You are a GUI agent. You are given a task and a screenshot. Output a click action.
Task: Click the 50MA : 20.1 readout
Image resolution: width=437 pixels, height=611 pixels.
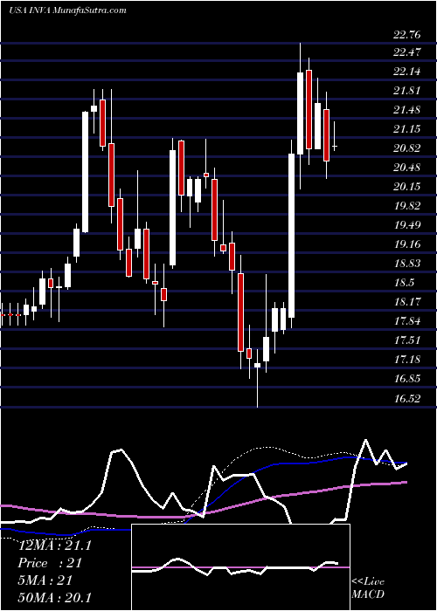(x=55, y=597)
